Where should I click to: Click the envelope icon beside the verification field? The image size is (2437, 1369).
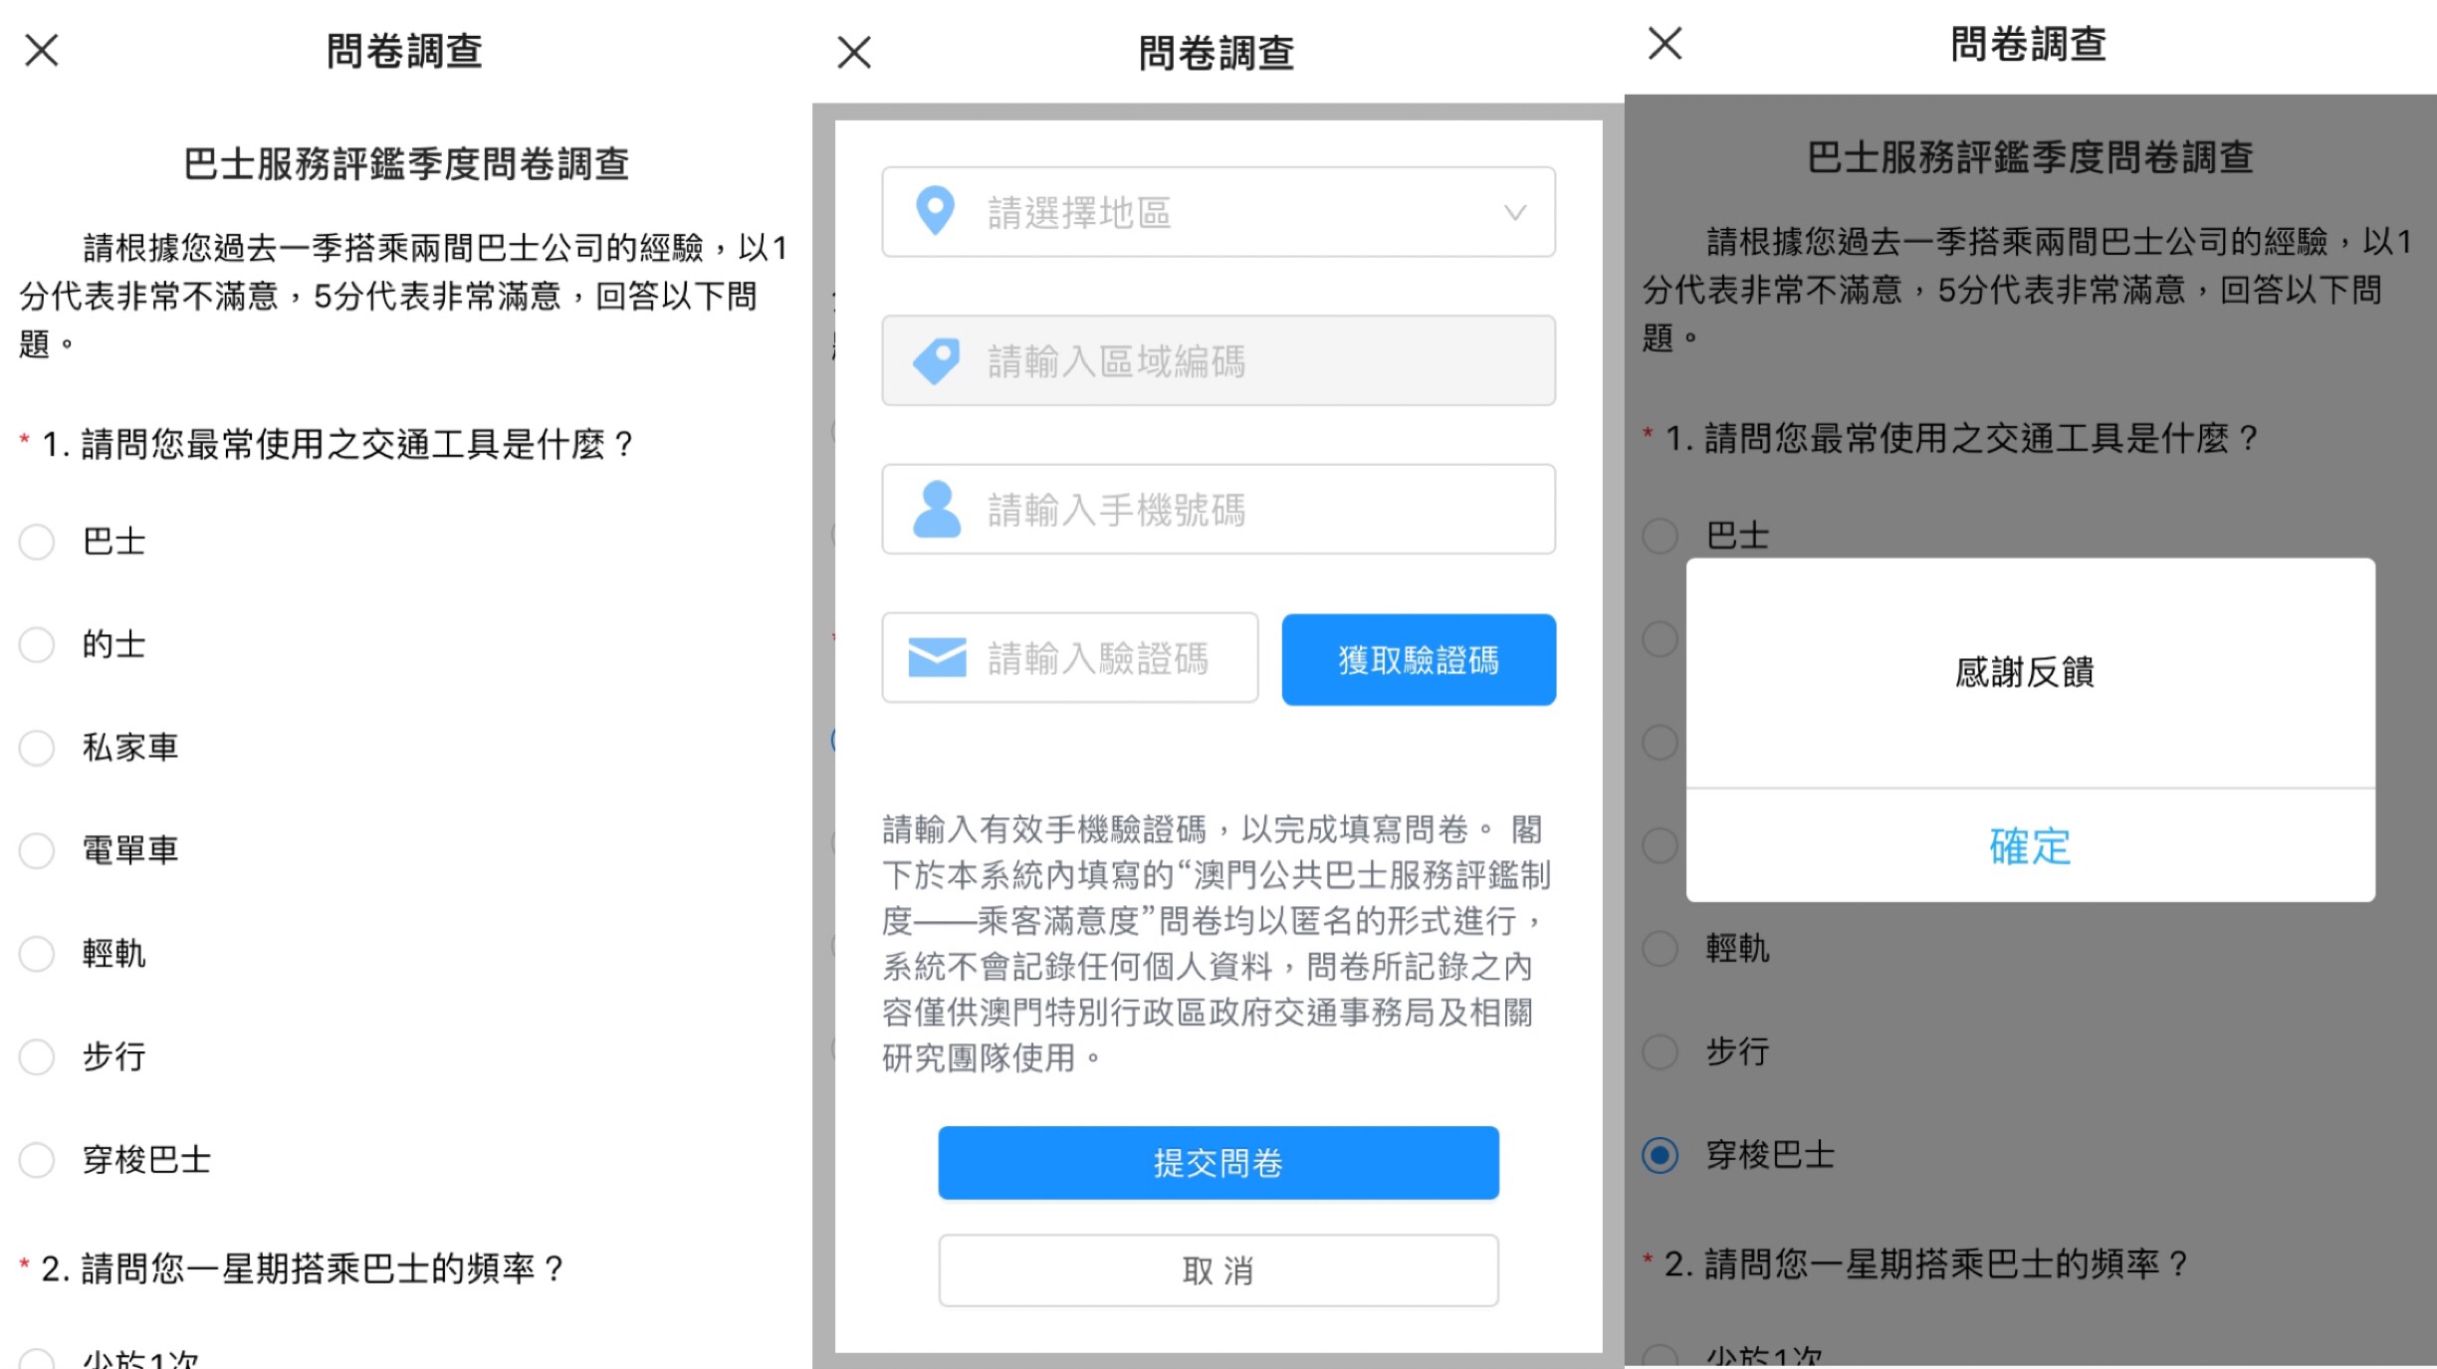(937, 657)
